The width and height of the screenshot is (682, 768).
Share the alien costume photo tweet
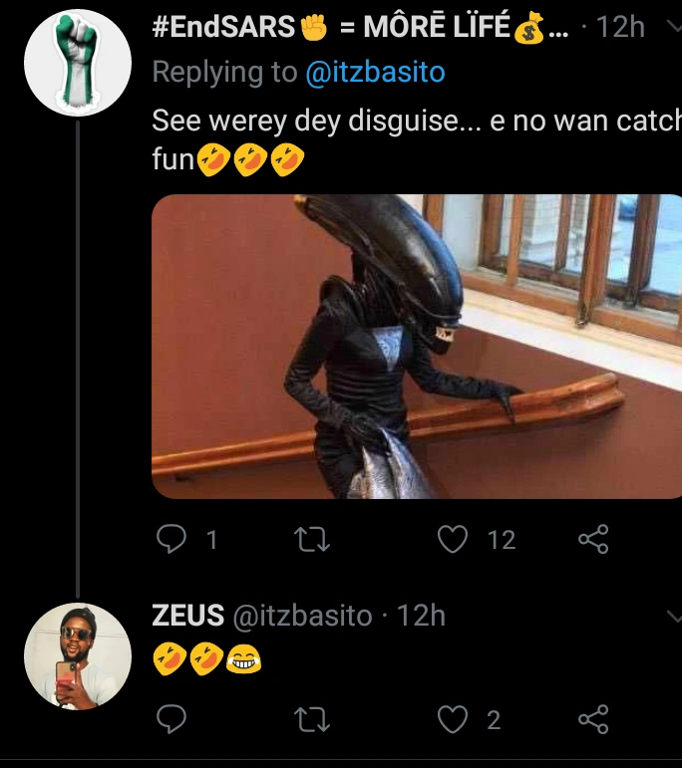coord(593,540)
